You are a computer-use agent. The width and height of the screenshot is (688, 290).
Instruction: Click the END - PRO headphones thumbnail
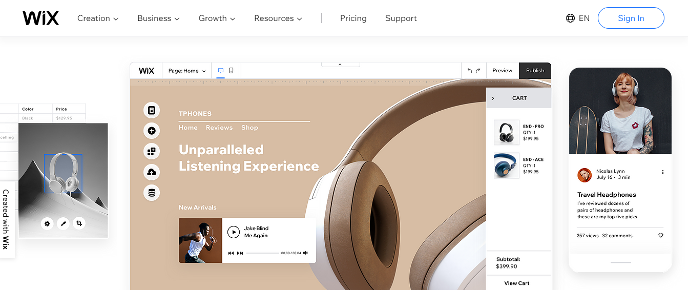(x=507, y=133)
